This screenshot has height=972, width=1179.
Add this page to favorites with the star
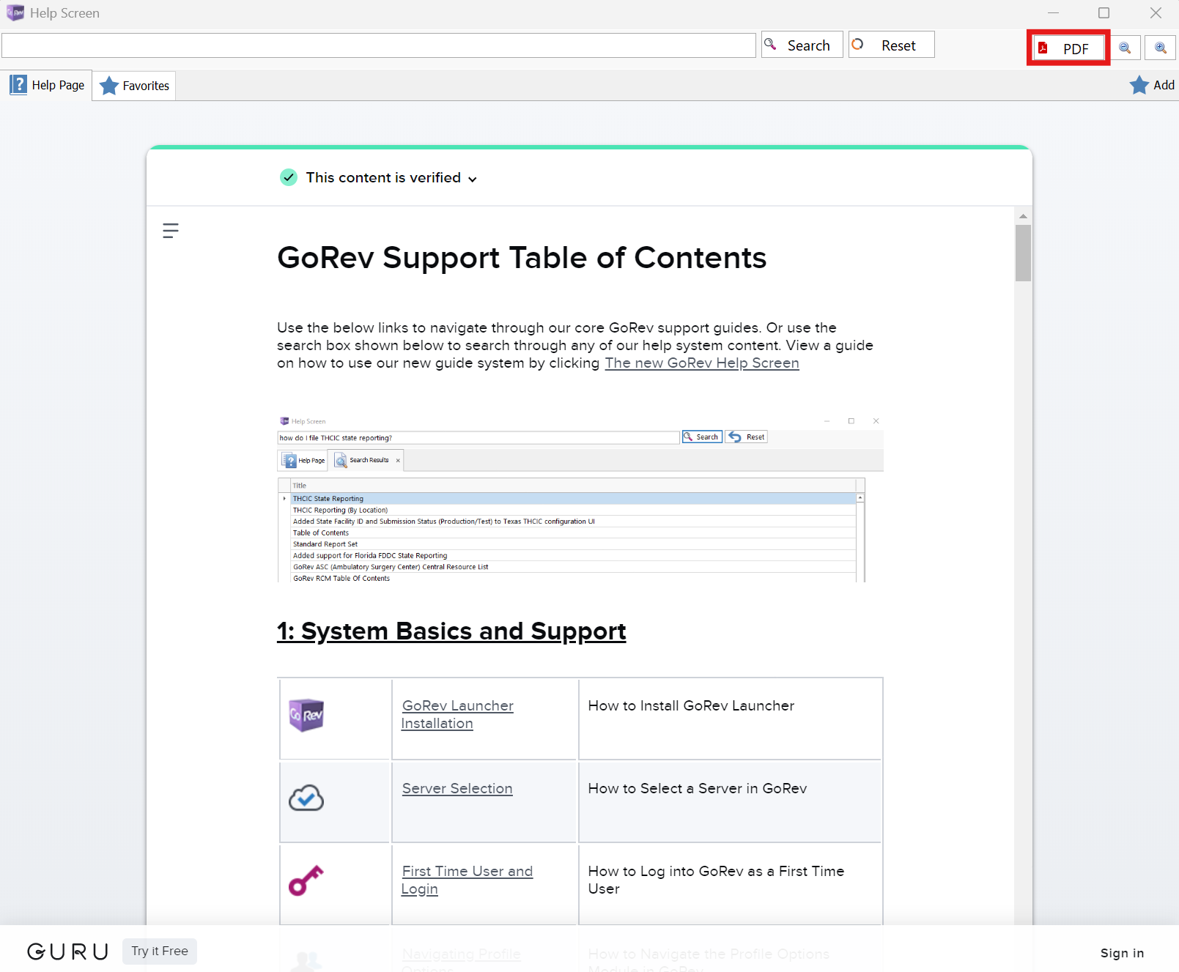1152,85
